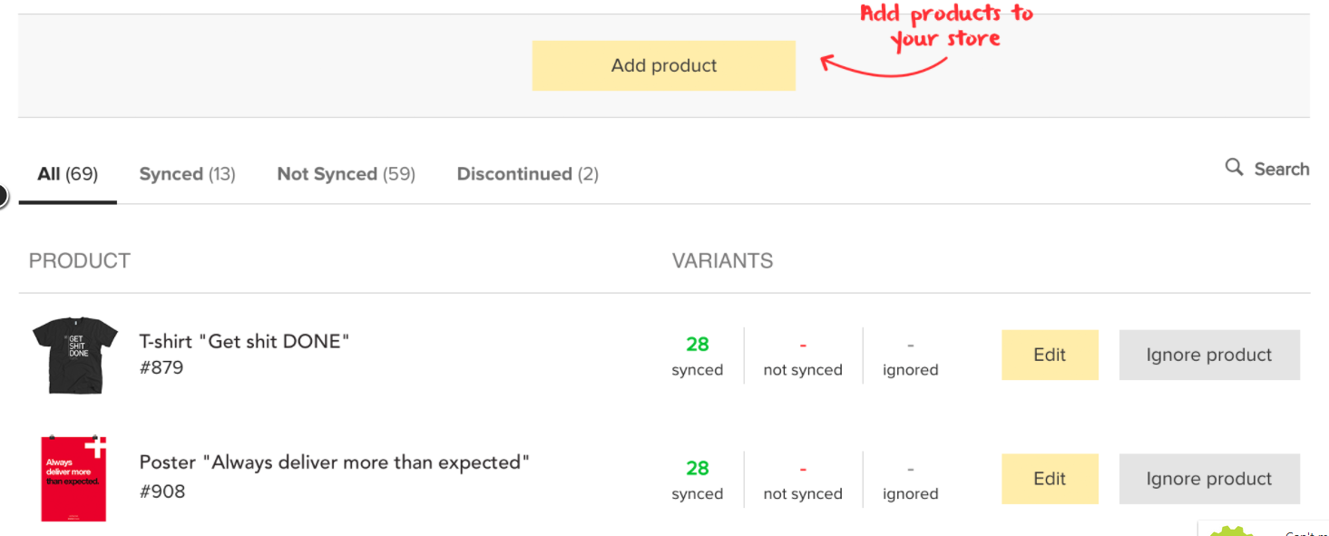
Task: Click the Search label text
Action: click(x=1282, y=169)
